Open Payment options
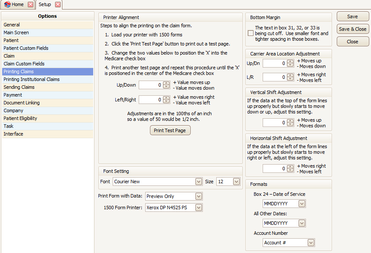371x253 pixels. (48, 95)
